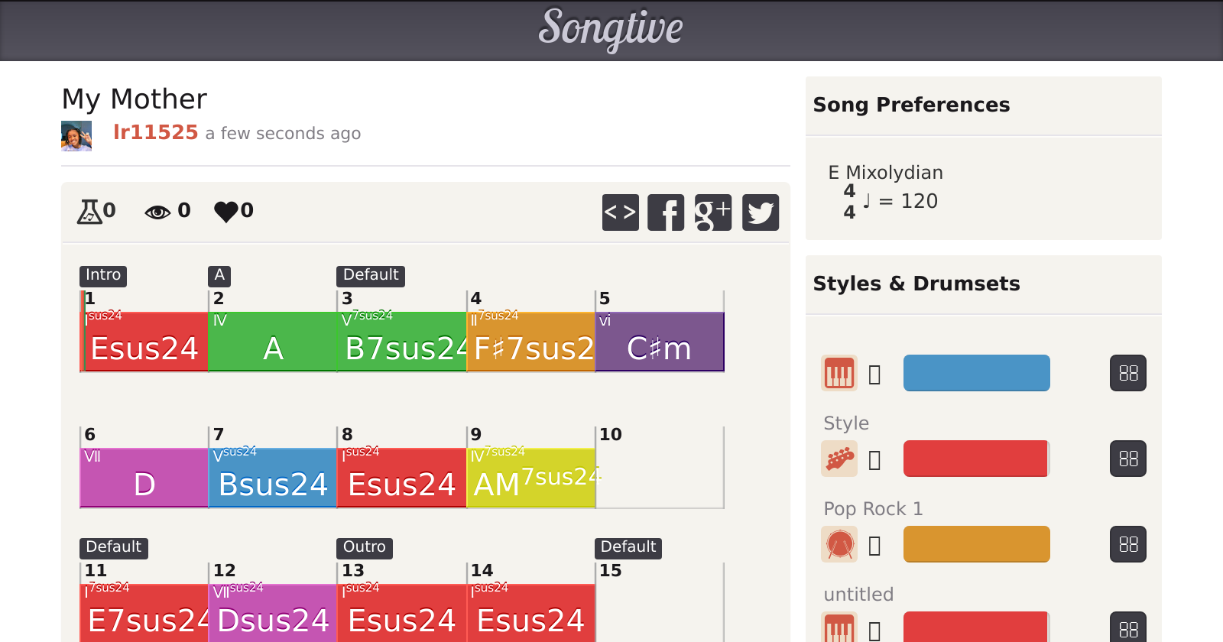Like the song with the heart icon
Viewport: 1223px width, 642px height.
point(226,211)
